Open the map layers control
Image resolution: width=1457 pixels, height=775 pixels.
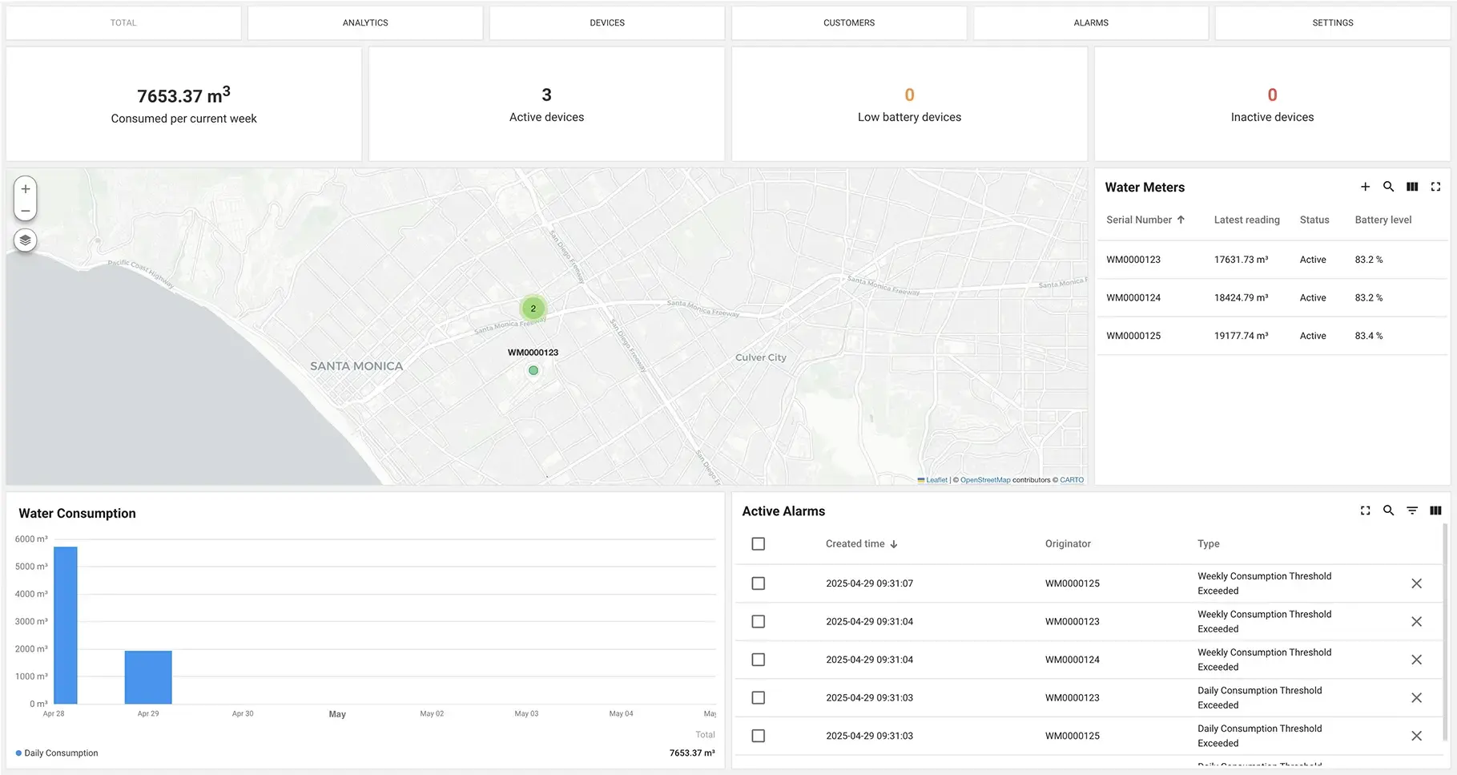pos(26,240)
